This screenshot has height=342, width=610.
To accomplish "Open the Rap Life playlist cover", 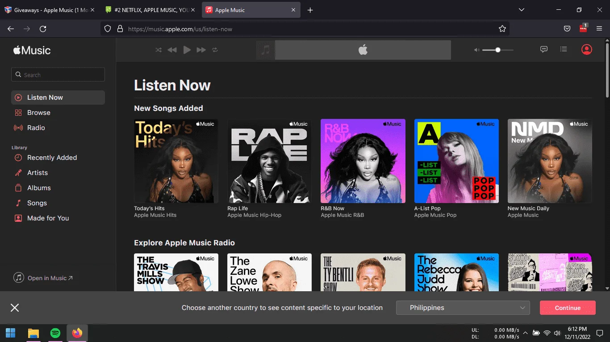I will tap(269, 161).
